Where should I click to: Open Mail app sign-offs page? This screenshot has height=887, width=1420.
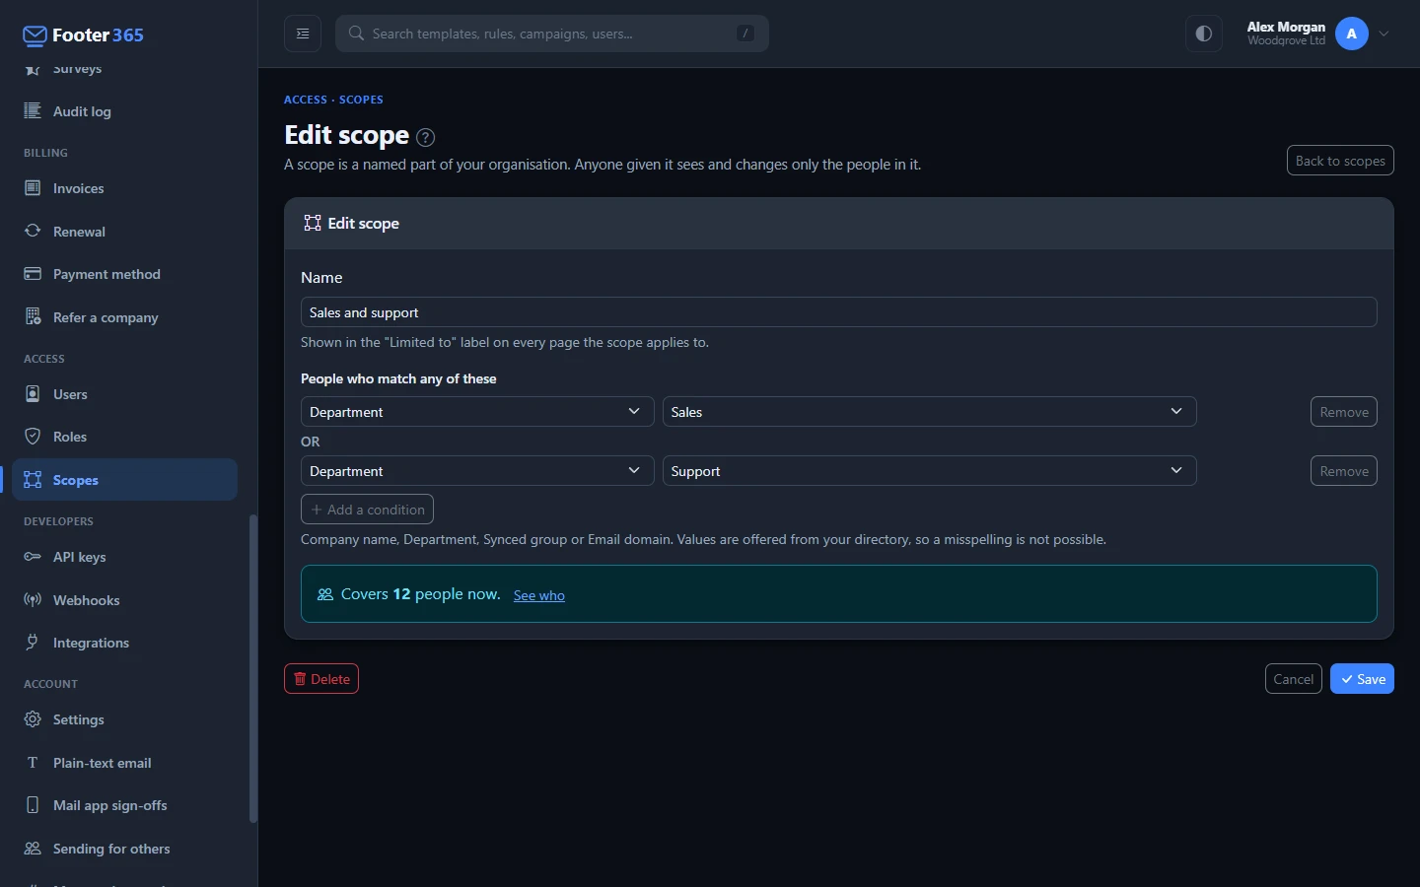[124, 805]
